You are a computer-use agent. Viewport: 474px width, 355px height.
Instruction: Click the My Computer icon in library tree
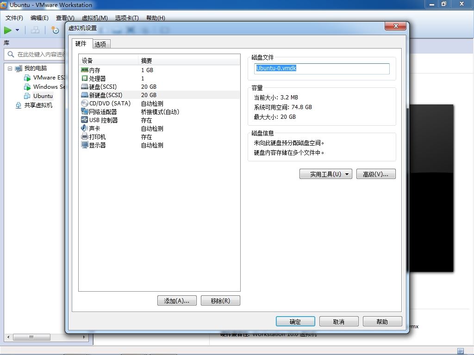pos(19,68)
